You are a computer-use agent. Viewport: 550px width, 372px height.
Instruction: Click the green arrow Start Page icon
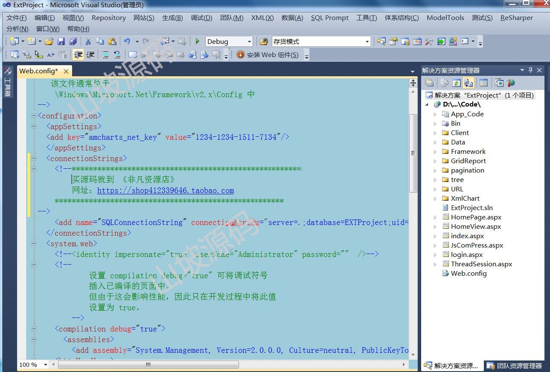point(441,41)
